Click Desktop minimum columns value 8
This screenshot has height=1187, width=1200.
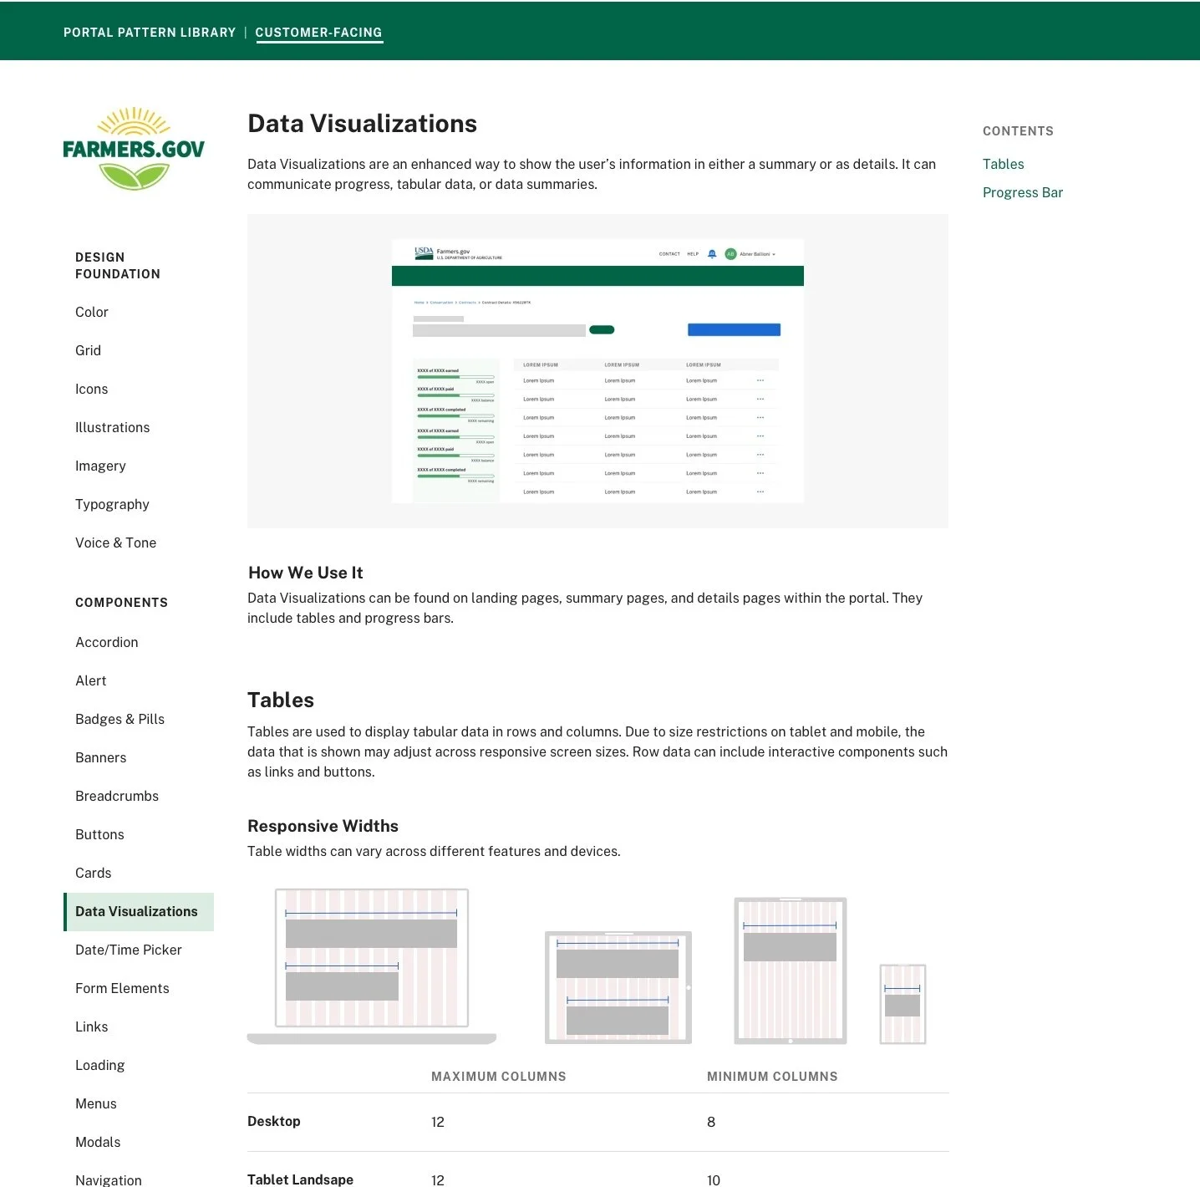[711, 1122]
